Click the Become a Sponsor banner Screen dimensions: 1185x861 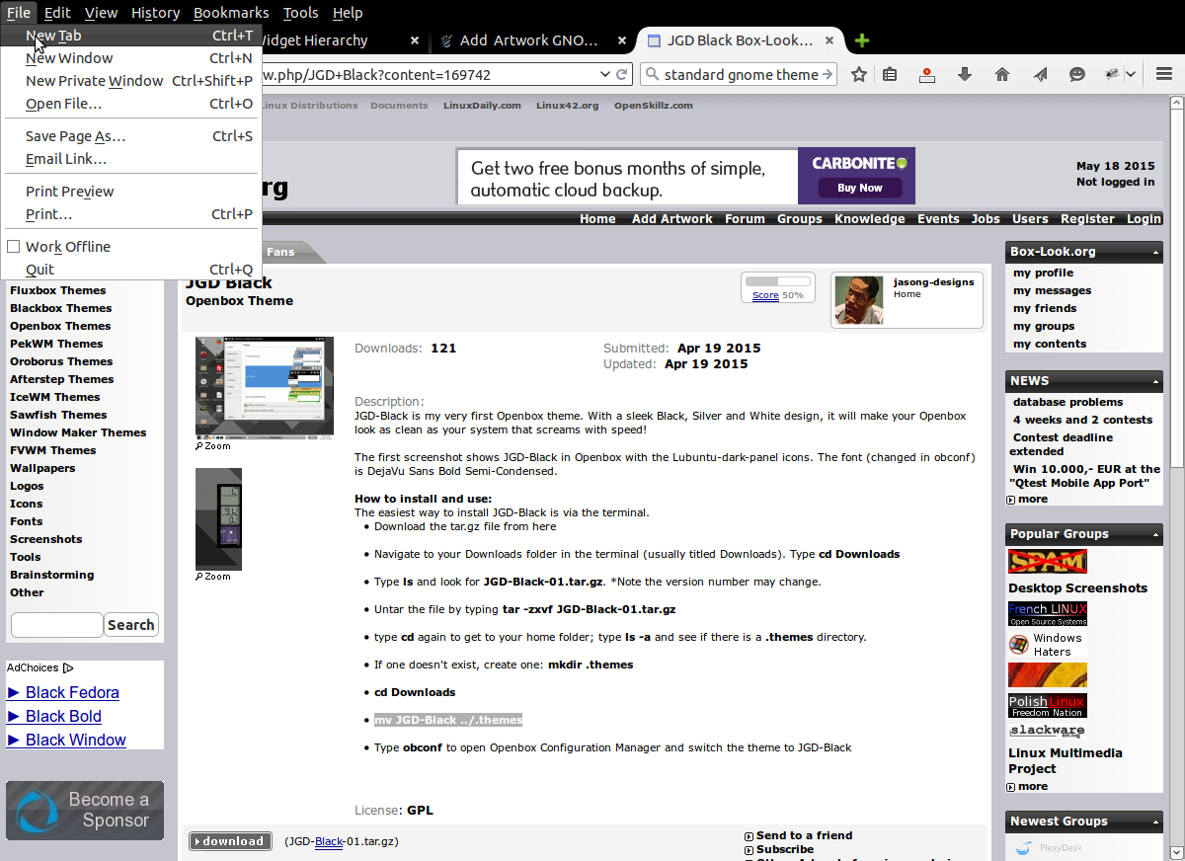tap(85, 811)
